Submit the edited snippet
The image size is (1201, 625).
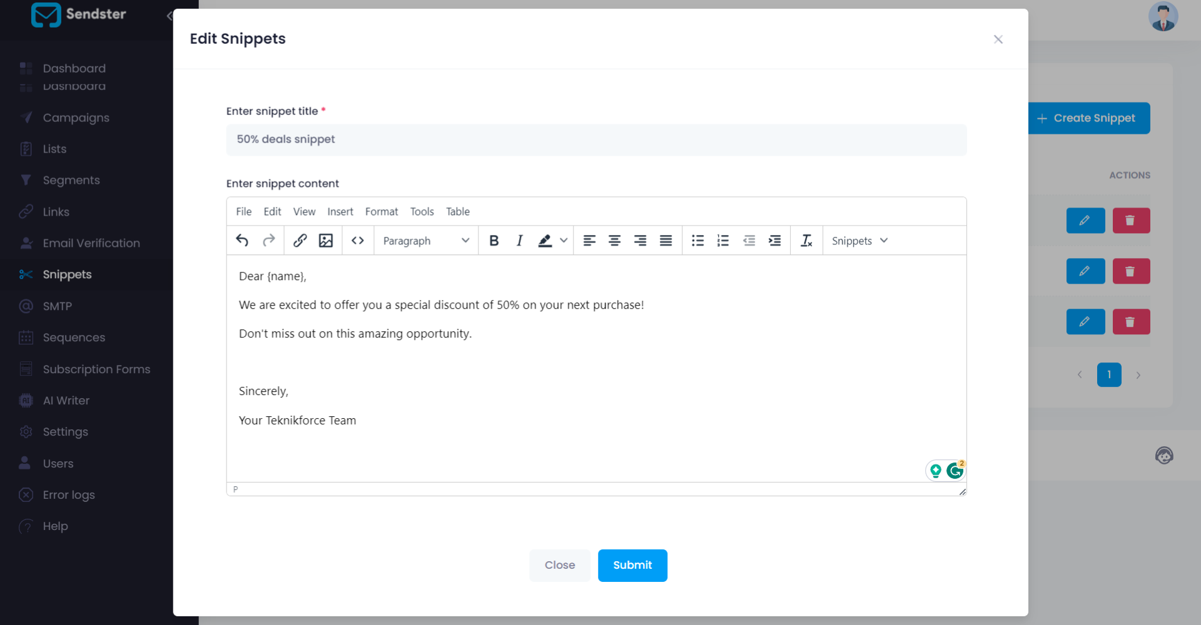(x=632, y=565)
